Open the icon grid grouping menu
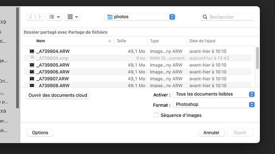Screen dimensions: 275x154 pyautogui.click(x=72, y=17)
